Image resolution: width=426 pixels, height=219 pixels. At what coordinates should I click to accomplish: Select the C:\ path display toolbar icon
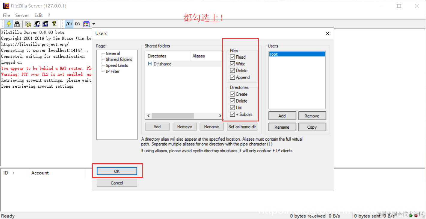point(77,24)
